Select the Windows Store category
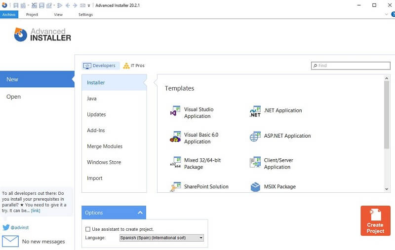The image size is (395, 250). click(114, 162)
